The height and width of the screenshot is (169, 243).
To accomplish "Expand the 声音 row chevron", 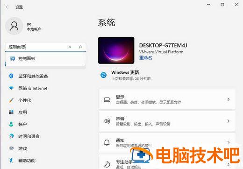I will 229,121.
